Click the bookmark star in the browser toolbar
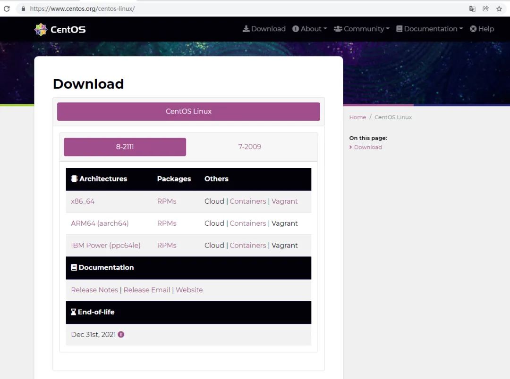The height and width of the screenshot is (379, 510). coord(499,8)
